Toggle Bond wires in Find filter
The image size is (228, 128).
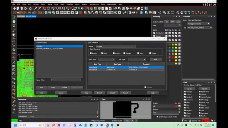(199, 92)
